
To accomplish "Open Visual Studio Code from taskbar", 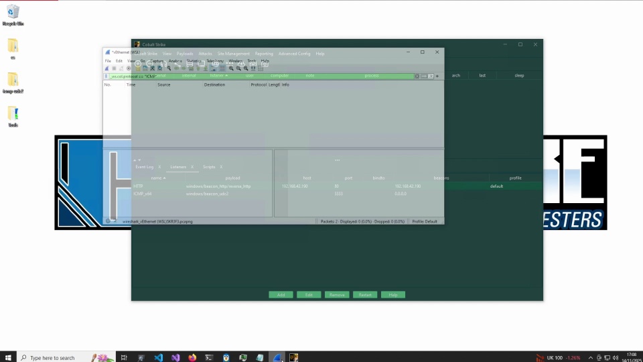I will 158,357.
